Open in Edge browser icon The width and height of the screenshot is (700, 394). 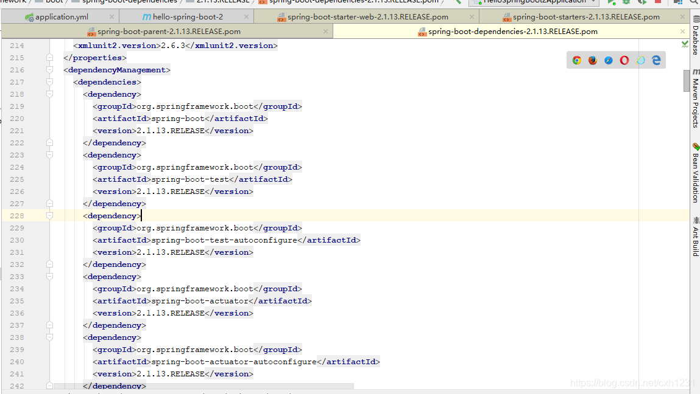coord(656,60)
